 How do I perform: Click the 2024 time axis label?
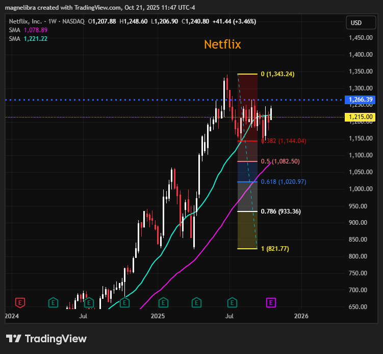12,316
